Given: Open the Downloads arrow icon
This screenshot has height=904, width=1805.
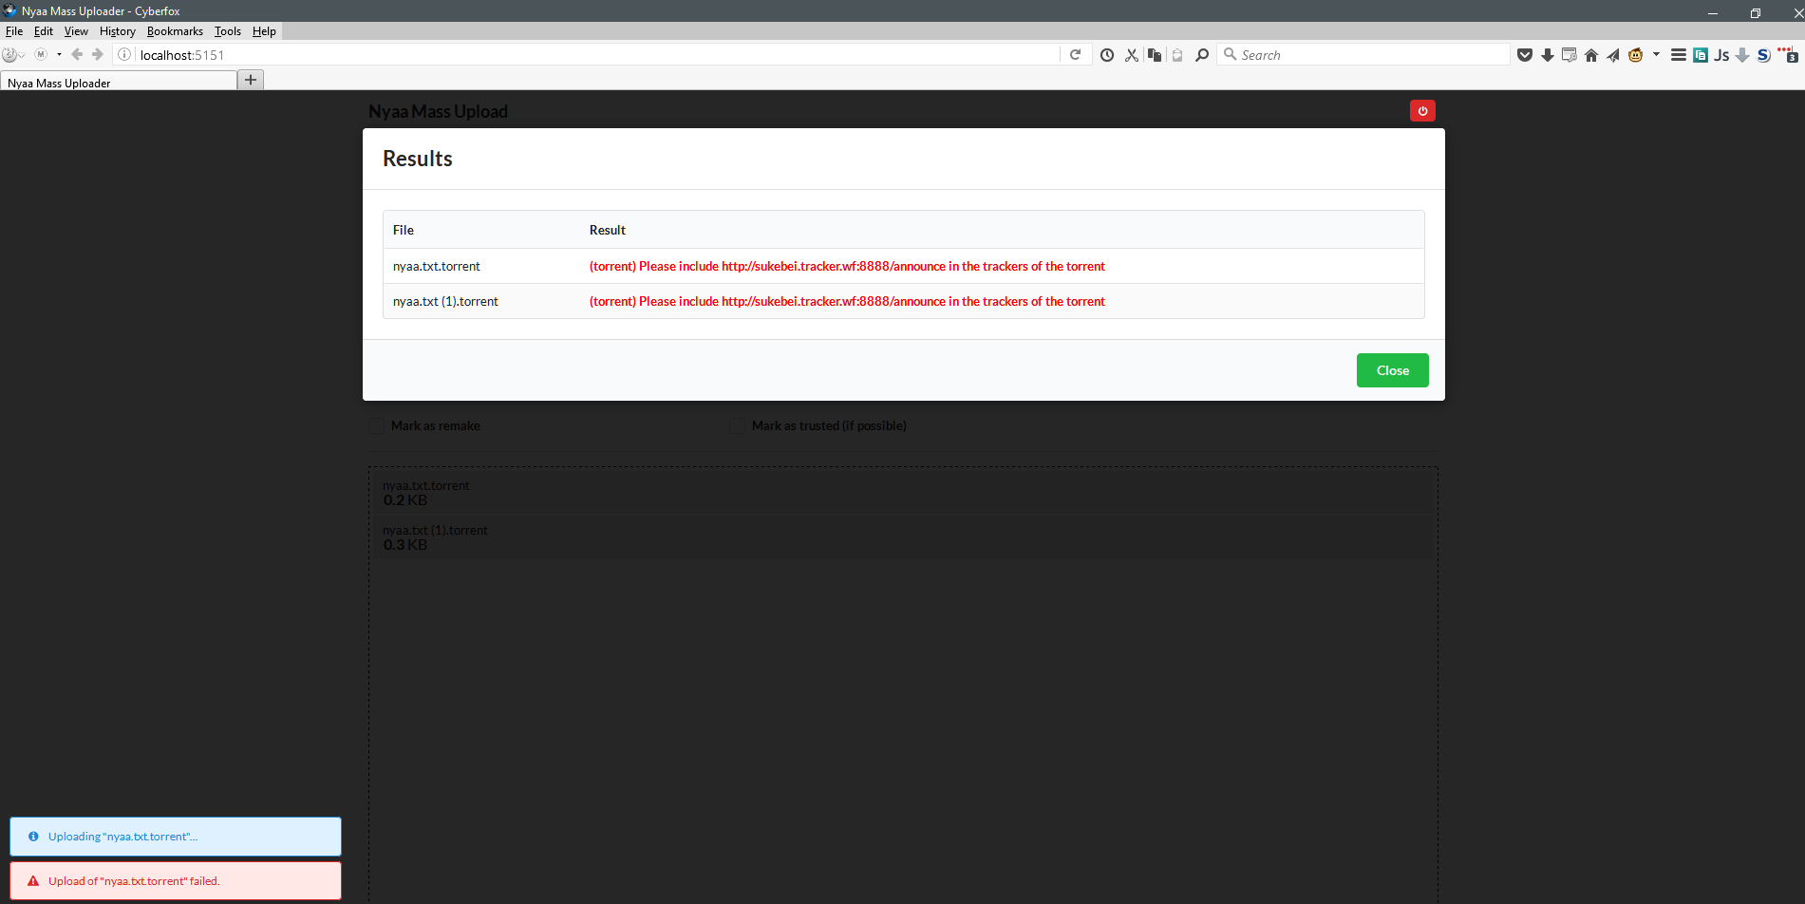Looking at the screenshot, I should pyautogui.click(x=1548, y=55).
